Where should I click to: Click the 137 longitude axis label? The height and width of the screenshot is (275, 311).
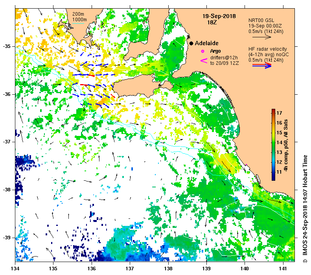click(x=130, y=269)
